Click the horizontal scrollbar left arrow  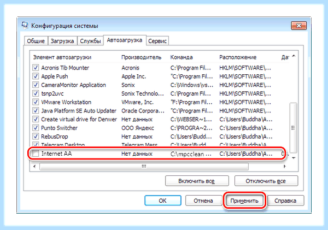[x=34, y=167]
